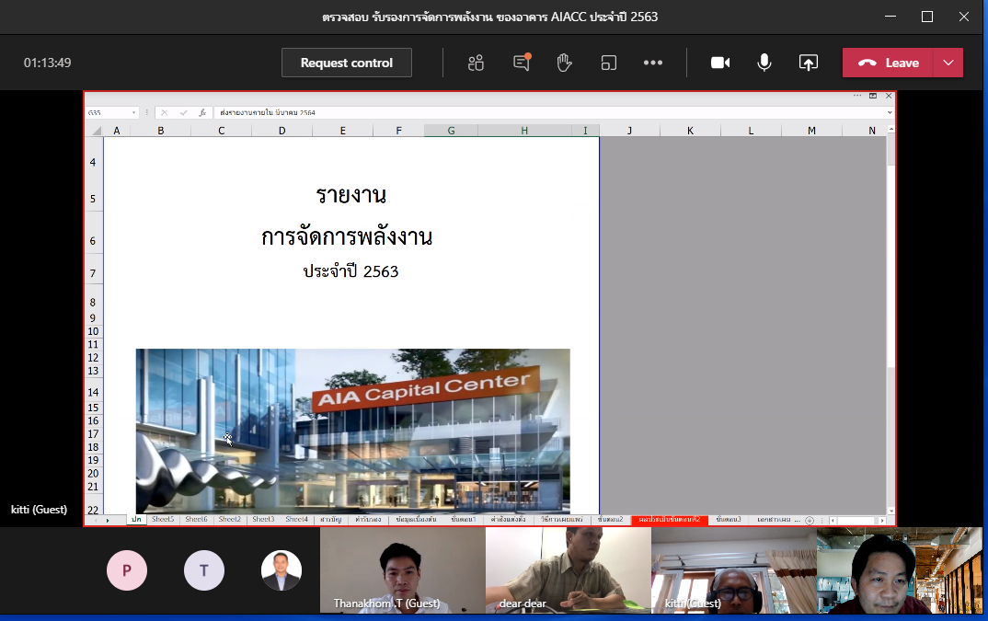Open the participants panel icon
Image resolution: width=988 pixels, height=621 pixels.
[476, 63]
